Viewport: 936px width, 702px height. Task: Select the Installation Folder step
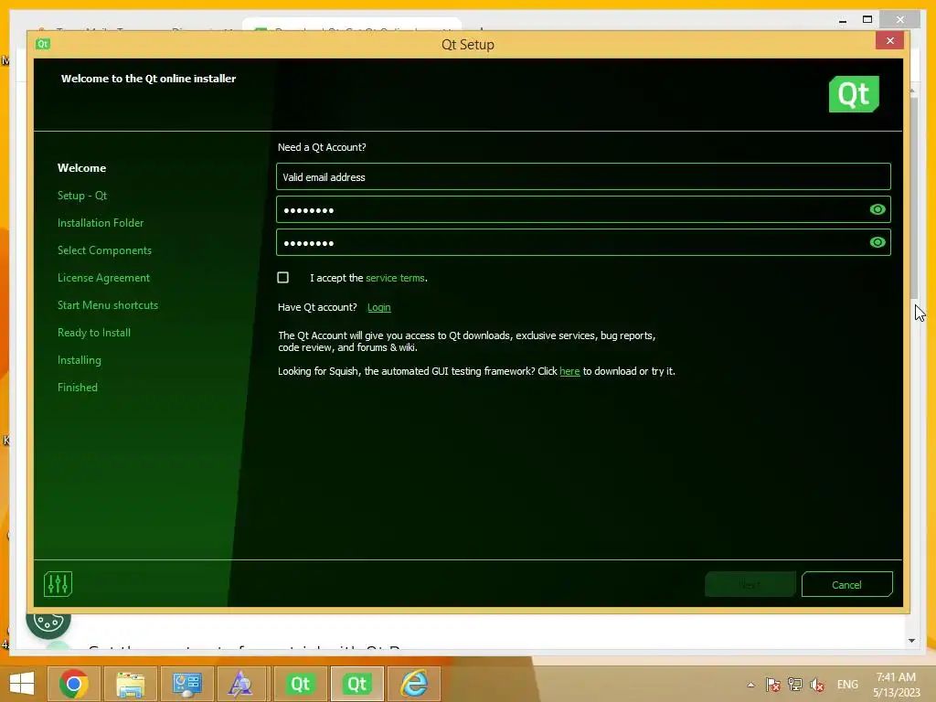click(101, 223)
